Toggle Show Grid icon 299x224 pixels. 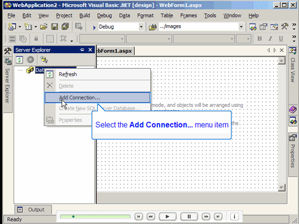tap(50, 39)
